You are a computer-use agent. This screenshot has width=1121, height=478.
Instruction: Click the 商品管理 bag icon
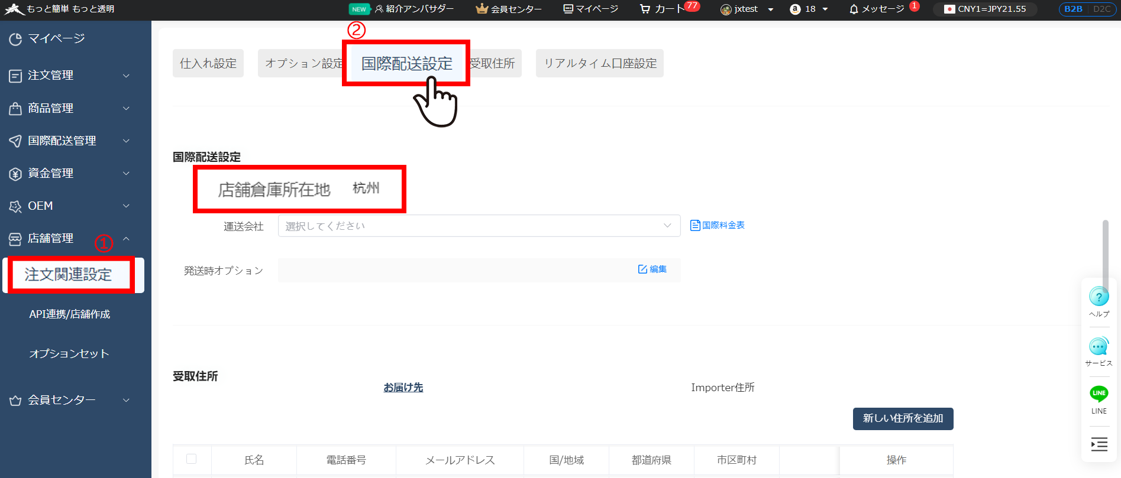coord(15,108)
